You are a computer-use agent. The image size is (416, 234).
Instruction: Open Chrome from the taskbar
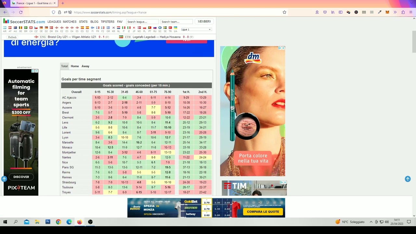pos(58,222)
